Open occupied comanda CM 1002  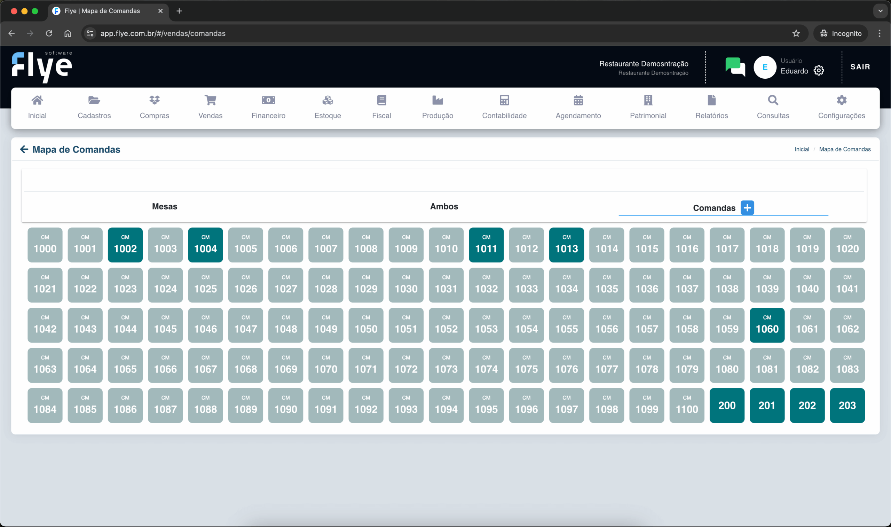[125, 245]
